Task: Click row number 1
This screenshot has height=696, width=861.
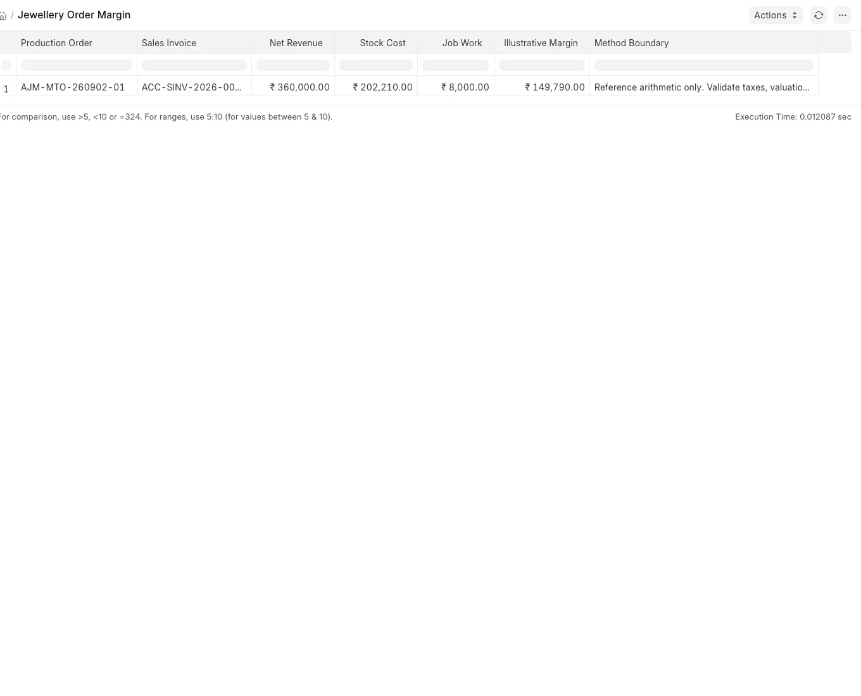Action: coord(6,89)
